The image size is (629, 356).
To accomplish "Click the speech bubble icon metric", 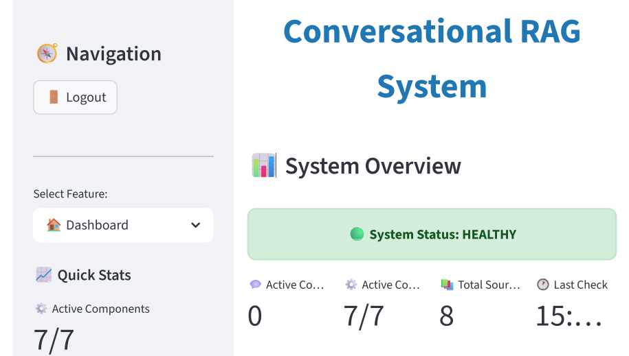I will [x=256, y=285].
